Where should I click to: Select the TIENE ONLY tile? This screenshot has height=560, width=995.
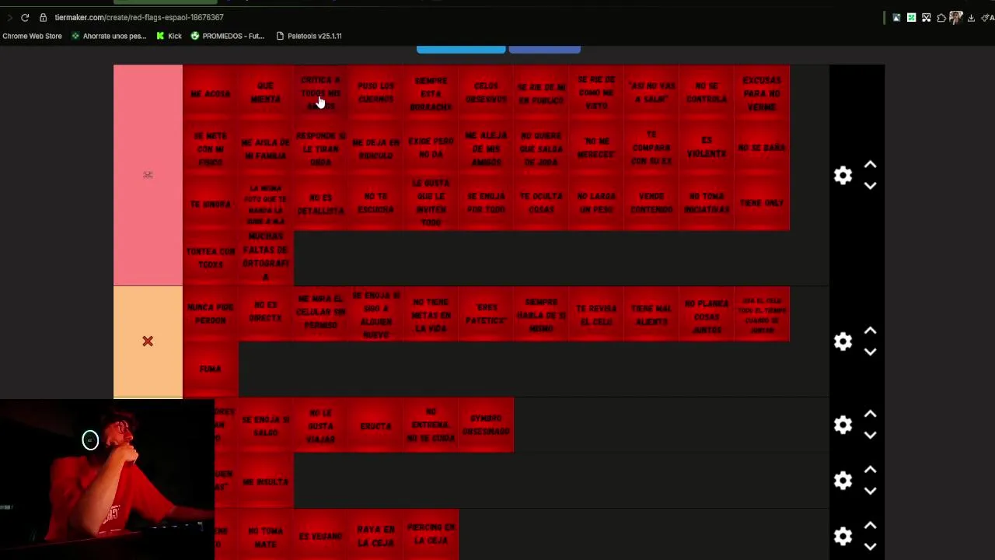click(x=762, y=203)
